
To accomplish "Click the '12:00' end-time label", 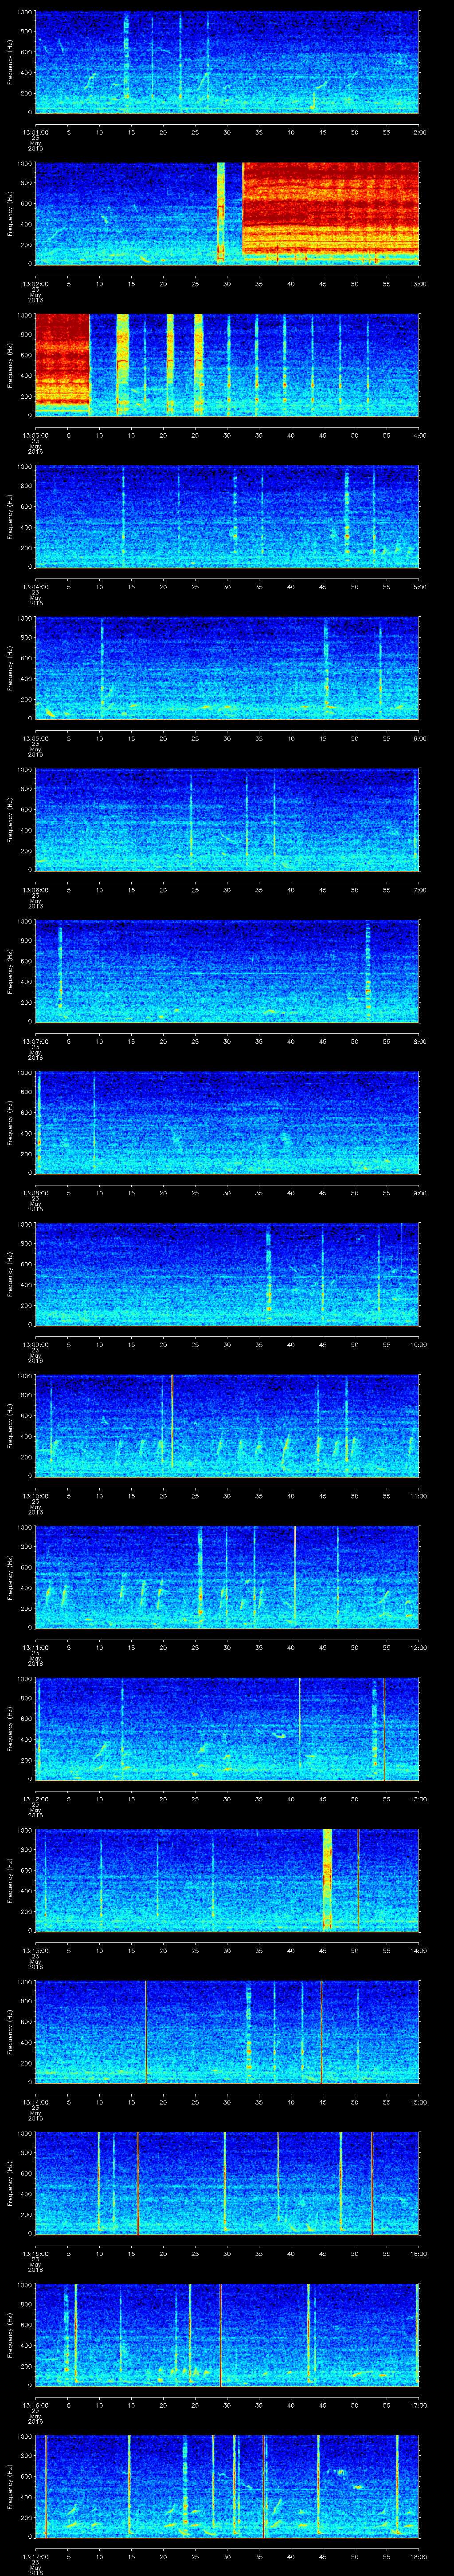I will coord(418,1647).
